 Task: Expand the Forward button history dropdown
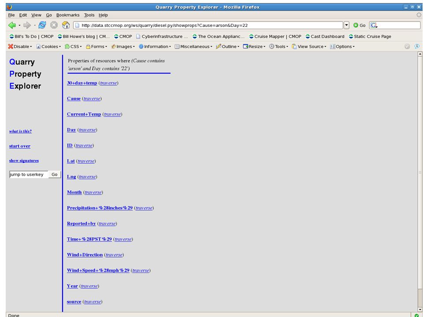(34, 26)
